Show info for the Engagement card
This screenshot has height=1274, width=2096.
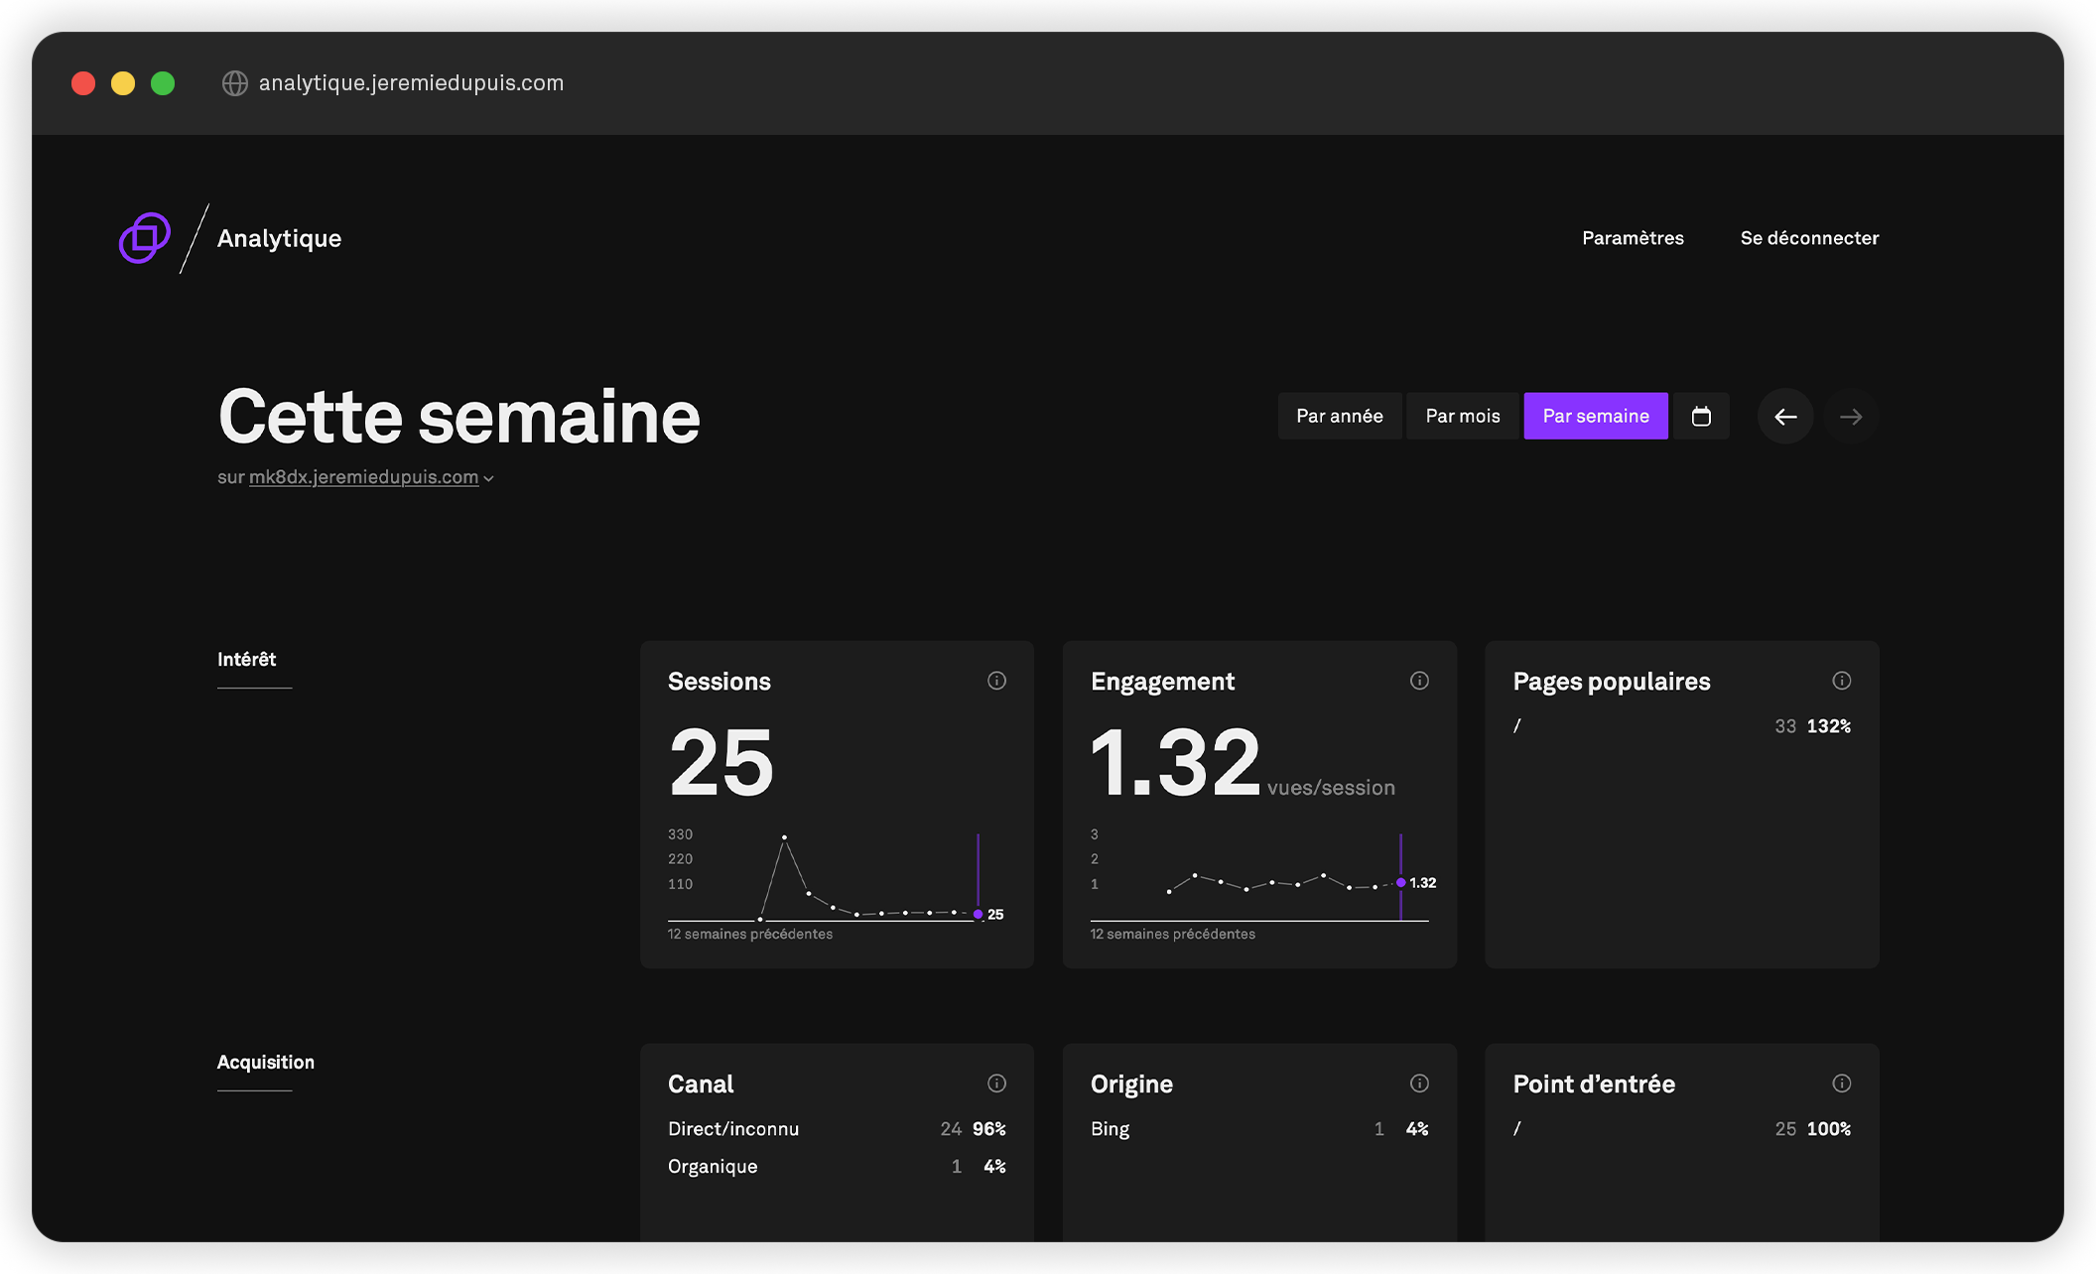[1419, 681]
